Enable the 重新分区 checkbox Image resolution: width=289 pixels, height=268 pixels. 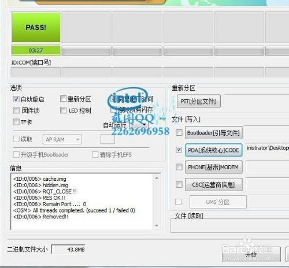pos(63,99)
